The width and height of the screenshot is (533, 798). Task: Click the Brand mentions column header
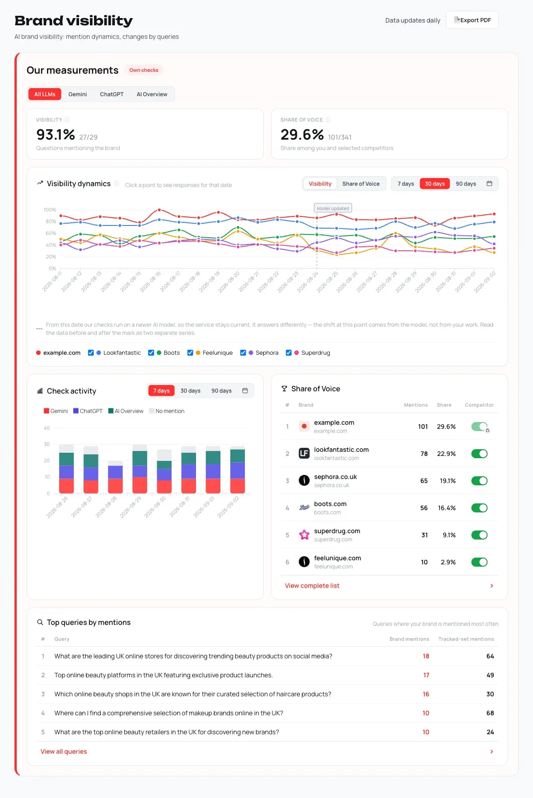click(409, 639)
